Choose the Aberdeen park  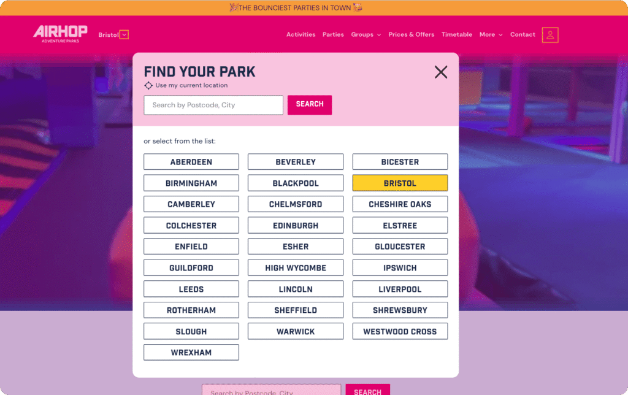click(191, 162)
